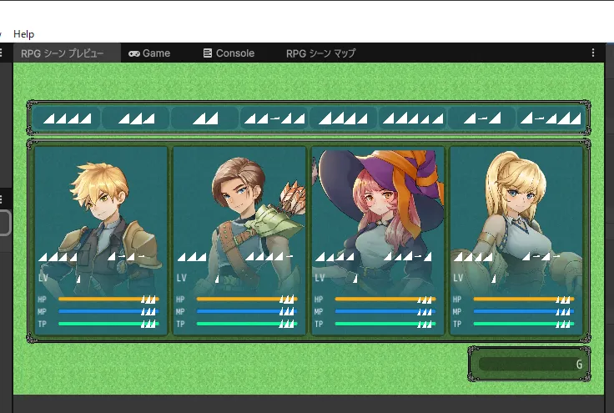Image resolution: width=614 pixels, height=413 pixels.
Task: Select the witch with the purple hat
Action: click(378, 209)
